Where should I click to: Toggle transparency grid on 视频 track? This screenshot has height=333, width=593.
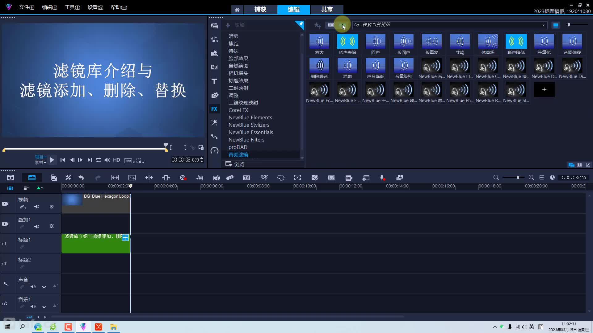point(52,207)
